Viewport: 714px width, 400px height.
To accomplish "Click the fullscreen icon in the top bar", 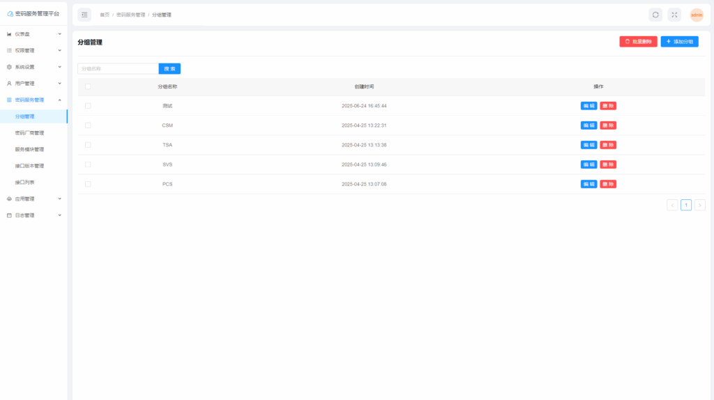I will 674,15.
